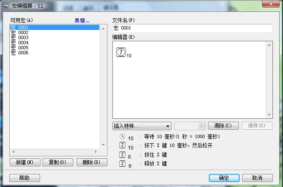283x187 pixels.
Task: Click the key 7 icon in editor
Action: (121, 52)
